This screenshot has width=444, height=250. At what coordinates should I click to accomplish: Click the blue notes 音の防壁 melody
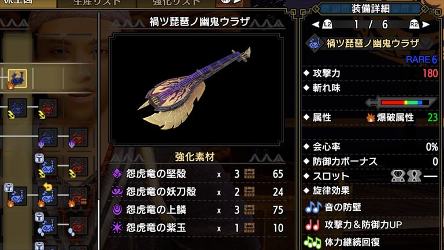(333, 207)
